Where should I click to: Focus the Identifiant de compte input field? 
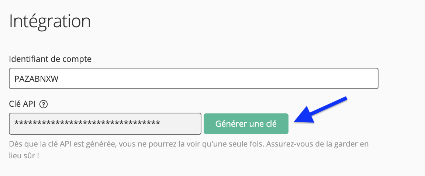[194, 78]
